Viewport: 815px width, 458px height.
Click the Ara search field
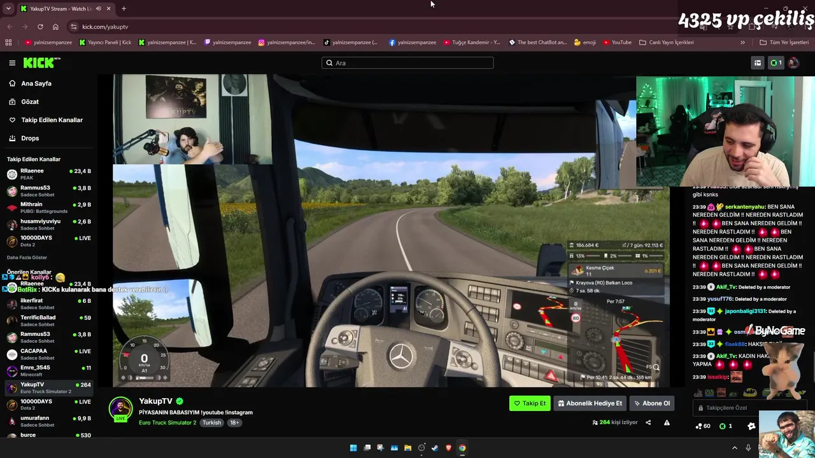click(x=407, y=63)
